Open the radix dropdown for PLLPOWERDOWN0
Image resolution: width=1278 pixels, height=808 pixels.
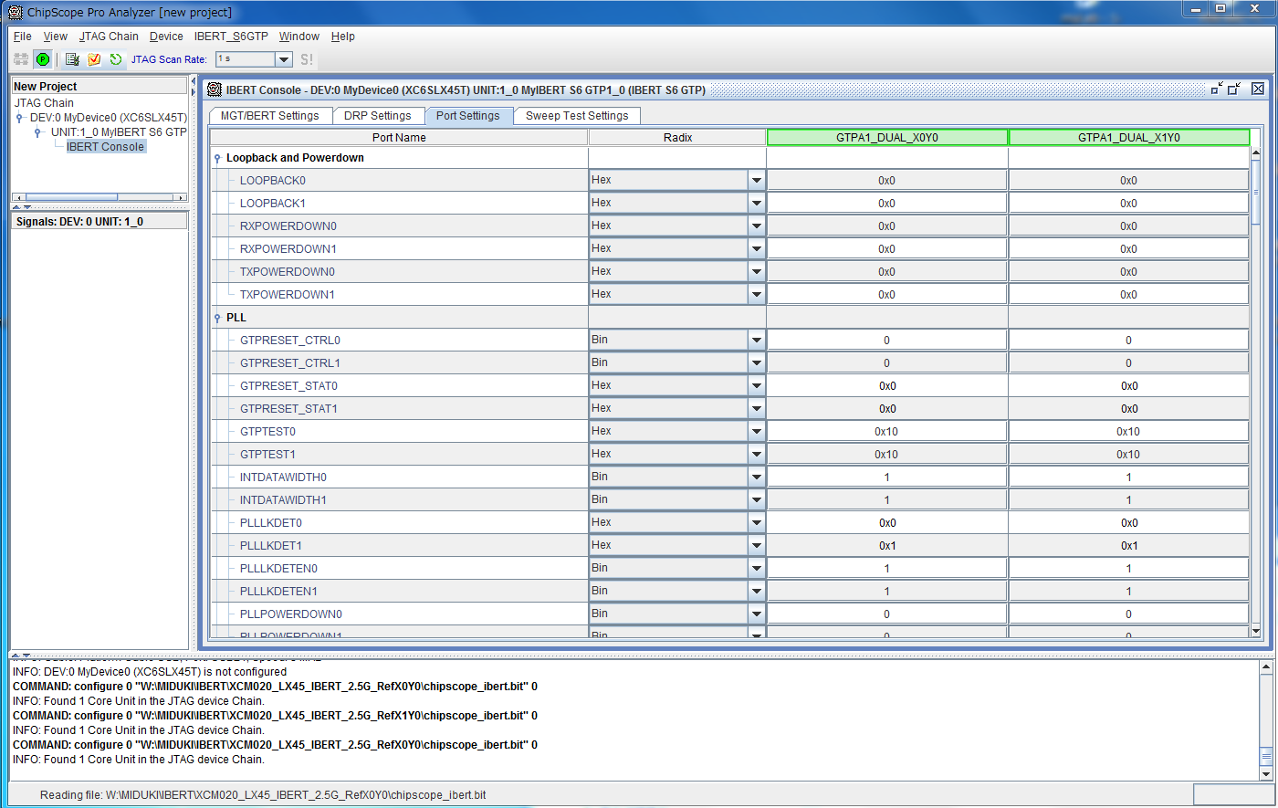(x=757, y=614)
